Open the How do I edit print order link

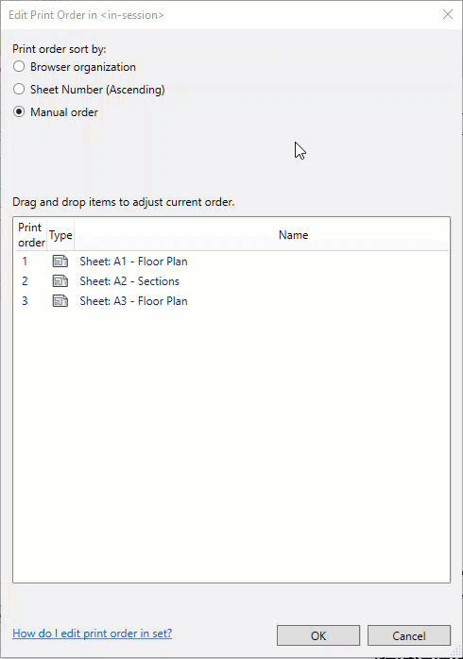click(x=92, y=634)
